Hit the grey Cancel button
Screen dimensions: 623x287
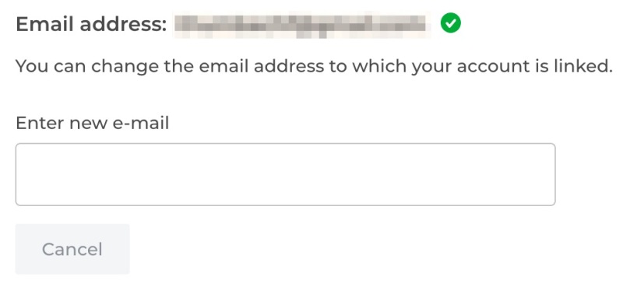pos(72,249)
